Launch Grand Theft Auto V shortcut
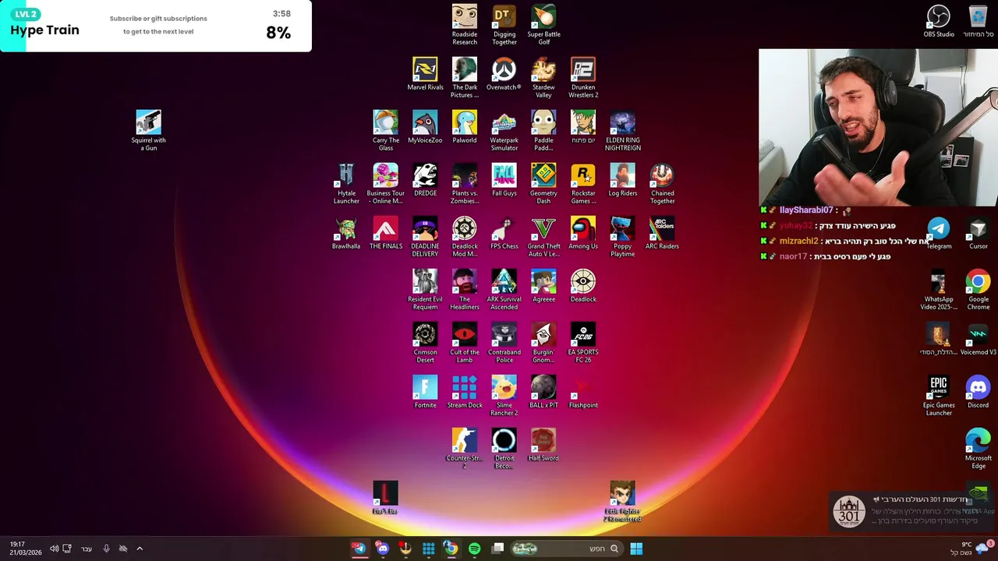Viewport: 998px width, 561px height. [543, 236]
